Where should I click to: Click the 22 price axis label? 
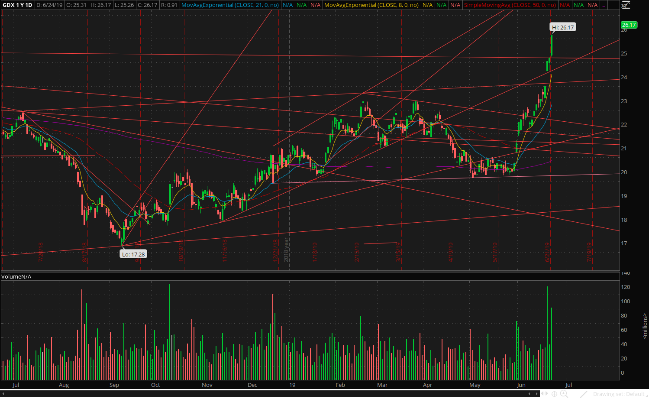(x=624, y=125)
